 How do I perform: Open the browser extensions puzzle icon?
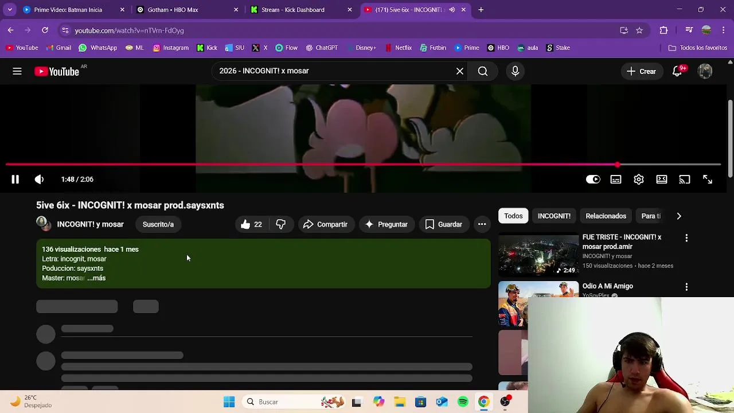point(663,30)
